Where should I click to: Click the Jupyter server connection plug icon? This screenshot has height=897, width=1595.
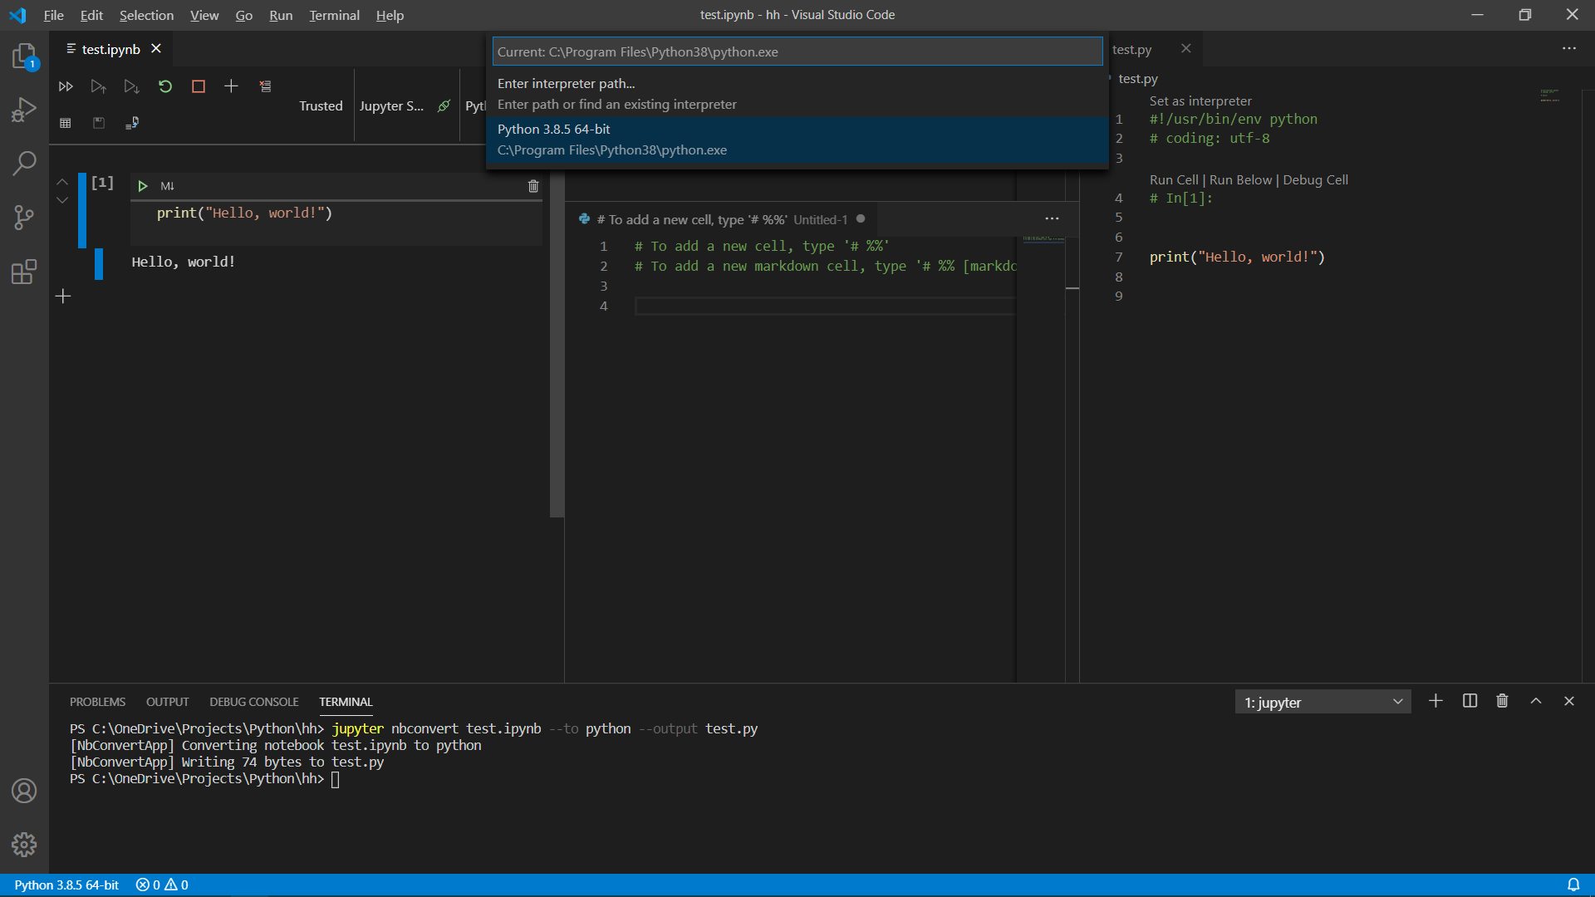click(444, 105)
